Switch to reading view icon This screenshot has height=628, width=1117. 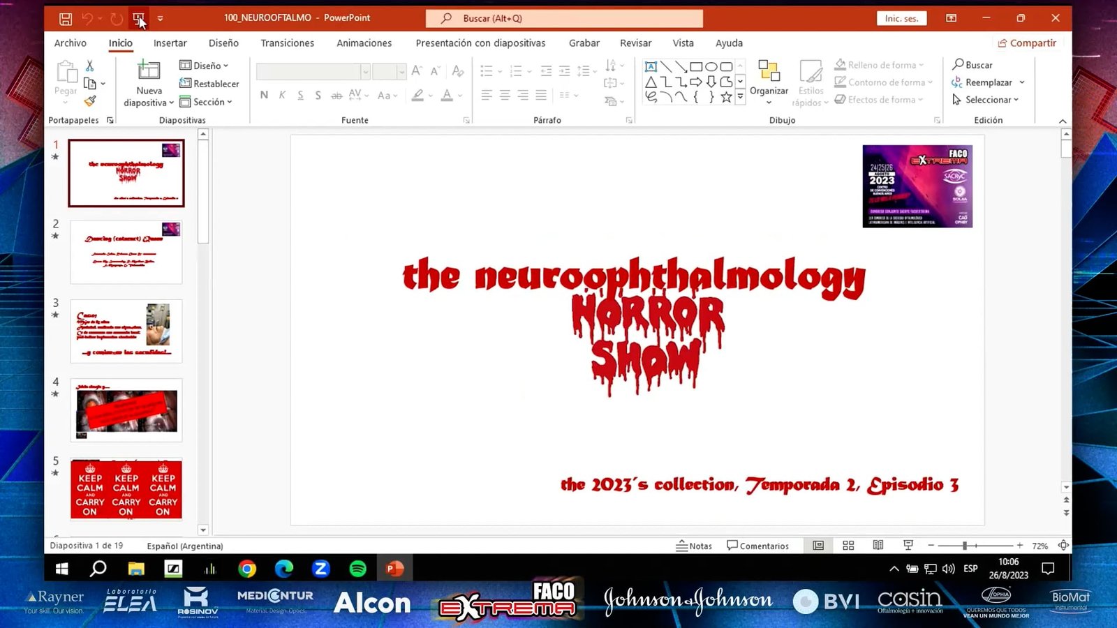(878, 546)
